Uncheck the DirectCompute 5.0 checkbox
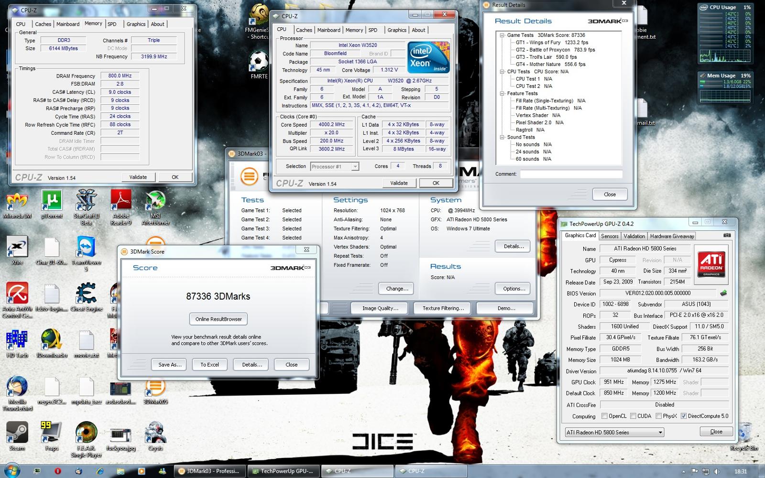Screen dimensions: 765x478 tap(683, 416)
